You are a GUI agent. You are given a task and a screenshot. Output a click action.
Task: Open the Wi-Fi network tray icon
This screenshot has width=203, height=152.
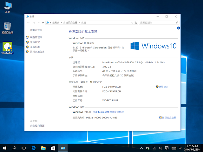coord(154,148)
